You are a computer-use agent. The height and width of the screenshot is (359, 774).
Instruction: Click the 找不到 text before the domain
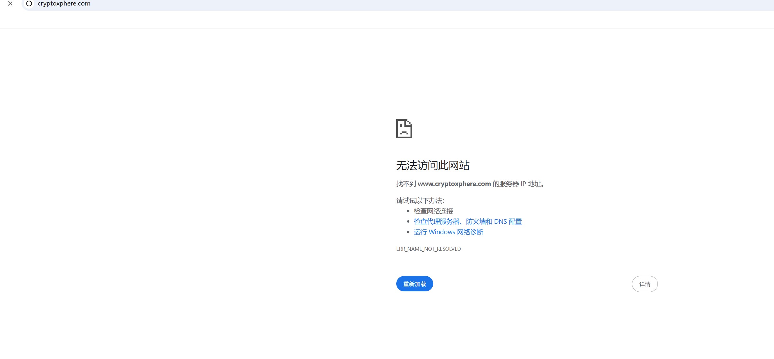tap(406, 184)
